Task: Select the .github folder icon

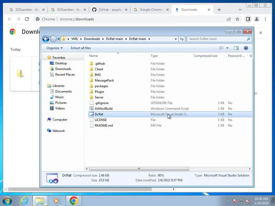Action: [x=91, y=63]
